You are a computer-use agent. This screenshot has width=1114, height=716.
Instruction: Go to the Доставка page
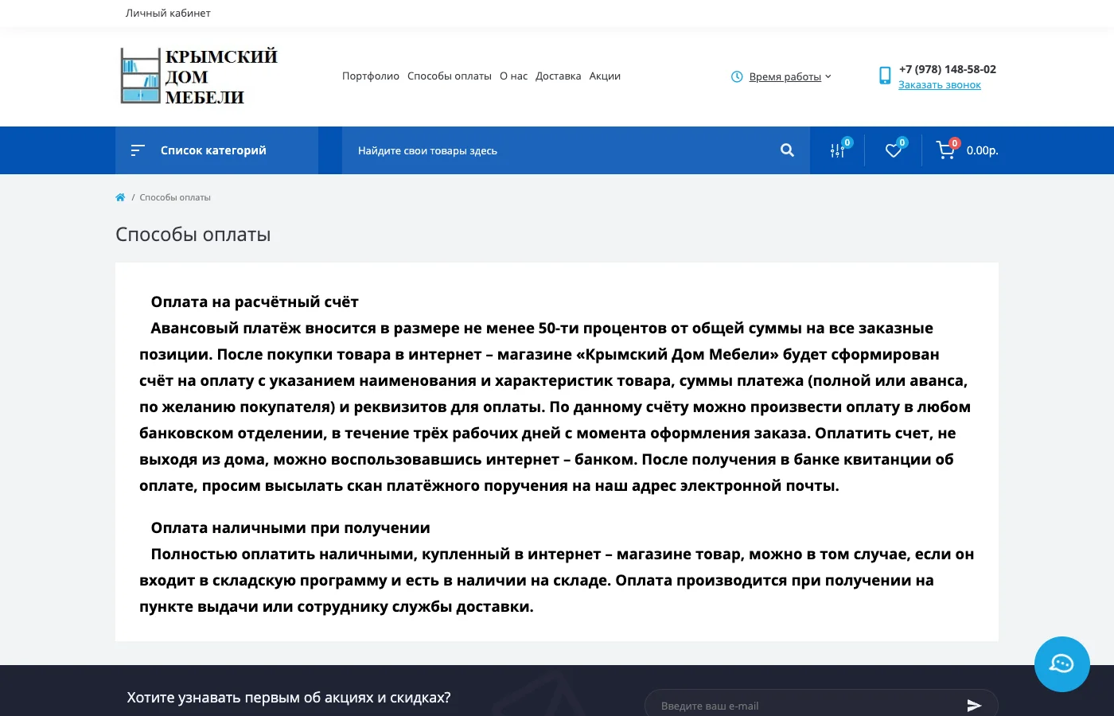click(558, 76)
